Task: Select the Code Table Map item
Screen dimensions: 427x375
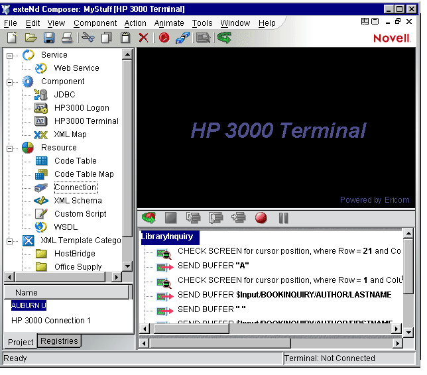Action: pos(84,174)
